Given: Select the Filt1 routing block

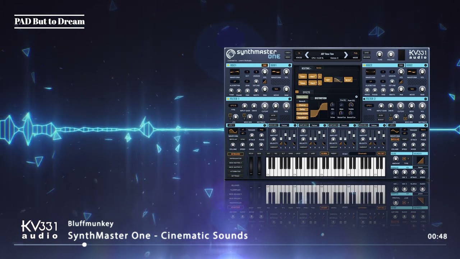Looking at the screenshot, I should [x=328, y=79].
